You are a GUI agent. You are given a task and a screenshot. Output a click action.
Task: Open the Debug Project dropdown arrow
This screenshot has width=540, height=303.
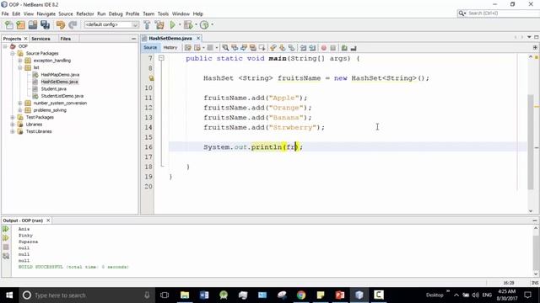196,24
